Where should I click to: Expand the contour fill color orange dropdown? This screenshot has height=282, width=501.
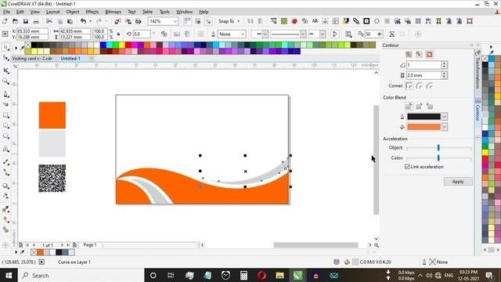tap(444, 127)
